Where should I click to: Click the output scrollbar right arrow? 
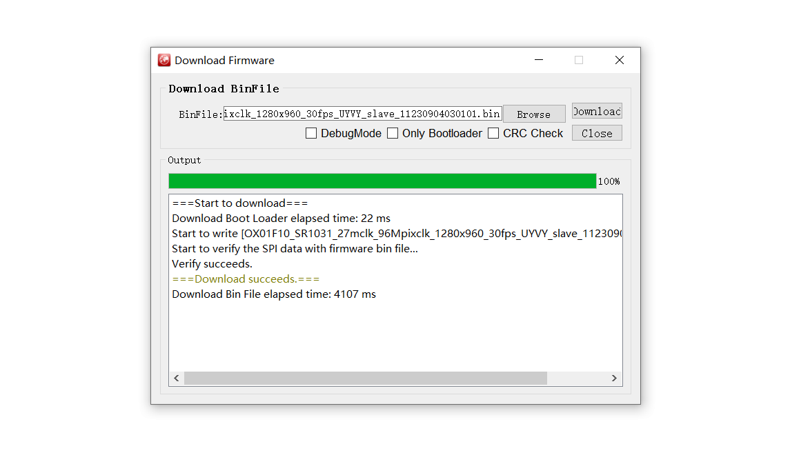[x=614, y=378]
